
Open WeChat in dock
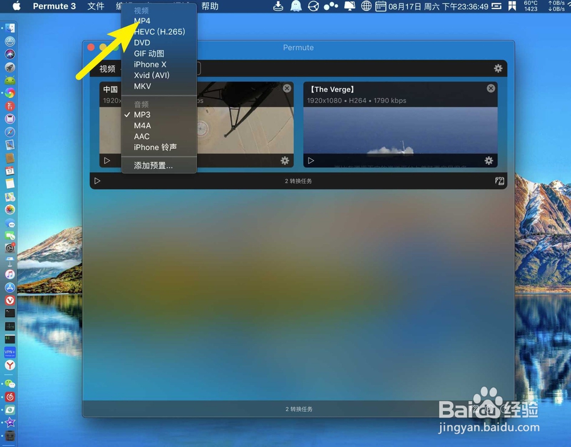pos(10,384)
